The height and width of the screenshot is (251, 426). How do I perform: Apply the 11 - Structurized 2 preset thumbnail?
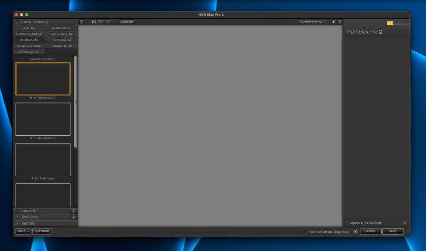point(43,119)
